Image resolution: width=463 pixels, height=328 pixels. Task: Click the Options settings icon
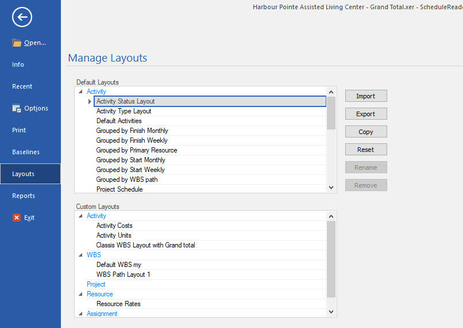click(17, 108)
